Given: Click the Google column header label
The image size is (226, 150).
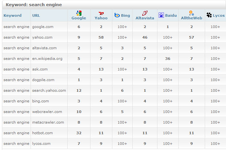Looking at the screenshot, I should click(79, 18).
